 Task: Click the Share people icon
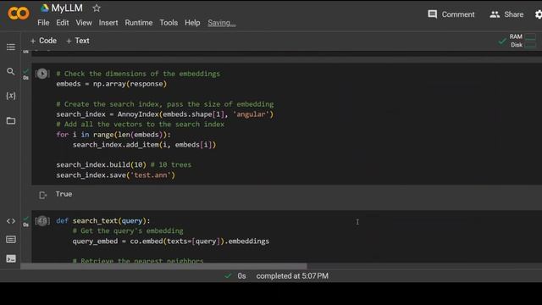[495, 14]
